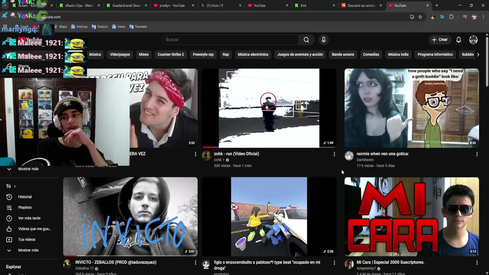Switch to prodlyn - YouTube tab
The image size is (489, 275).
point(171,5)
